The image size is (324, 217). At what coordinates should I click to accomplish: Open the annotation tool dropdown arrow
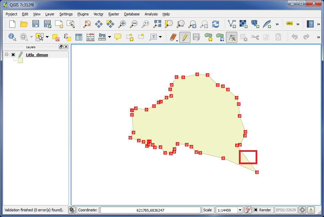[160, 37]
